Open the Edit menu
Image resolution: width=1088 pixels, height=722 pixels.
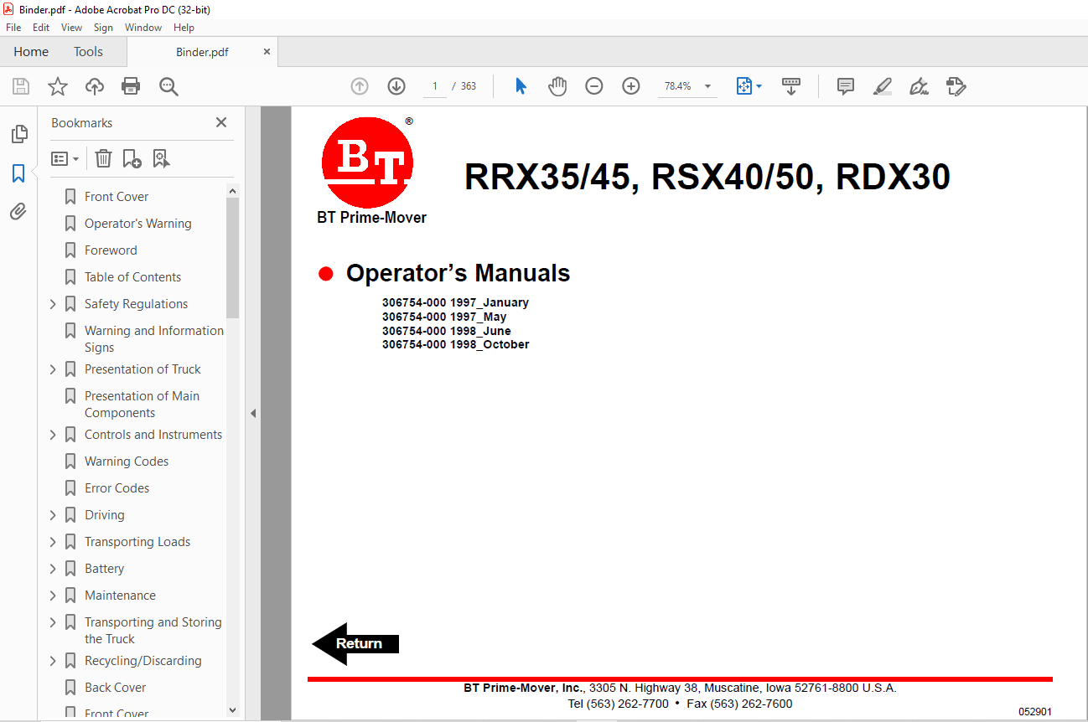point(41,28)
